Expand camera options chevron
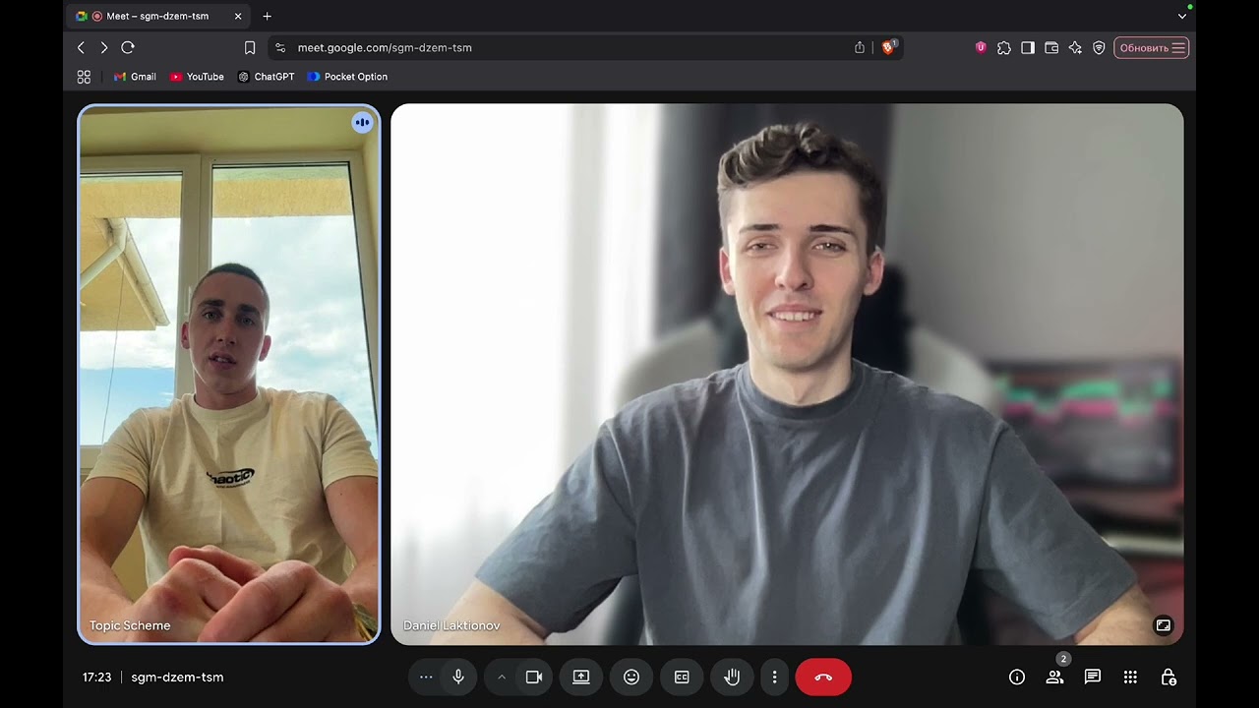Image resolution: width=1259 pixels, height=708 pixels. click(x=502, y=677)
